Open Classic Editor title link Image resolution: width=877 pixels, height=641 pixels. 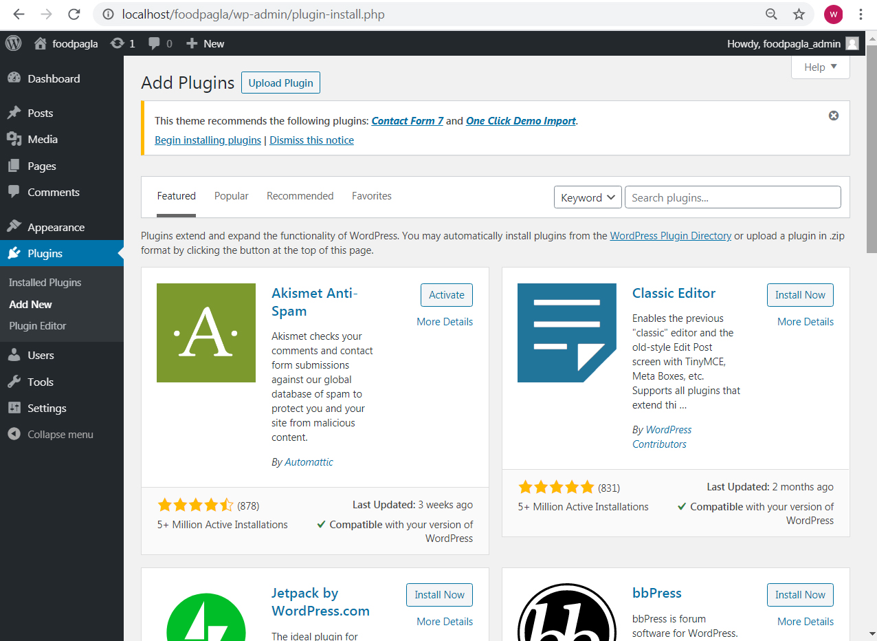674,293
